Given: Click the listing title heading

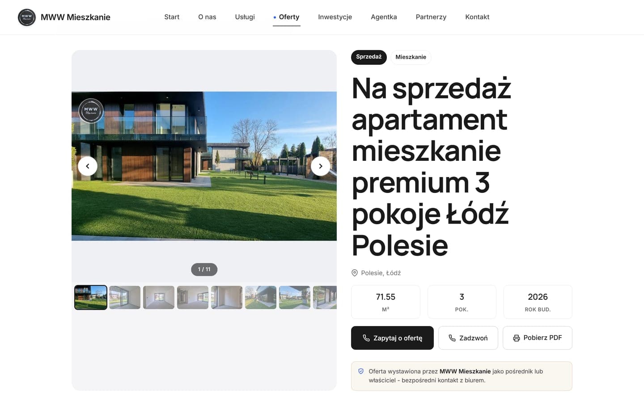Looking at the screenshot, I should pyautogui.click(x=432, y=167).
